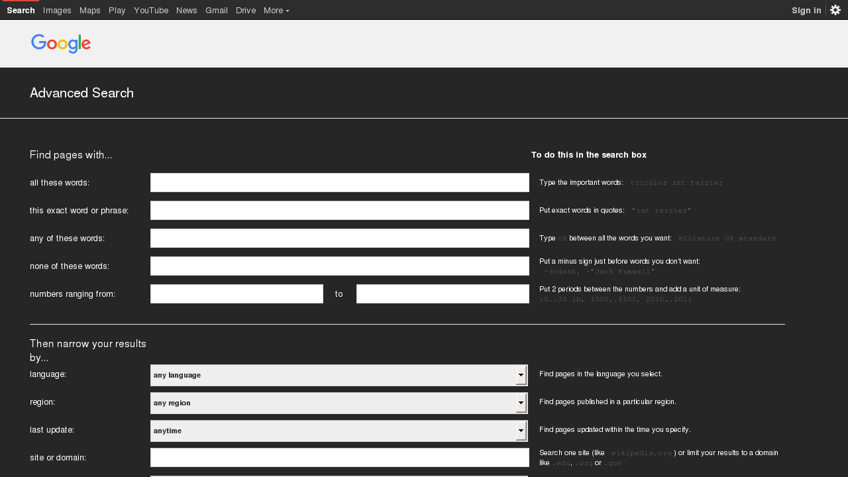Screen dimensions: 848x477
Task: Click the numbers range end field
Action: pos(443,294)
